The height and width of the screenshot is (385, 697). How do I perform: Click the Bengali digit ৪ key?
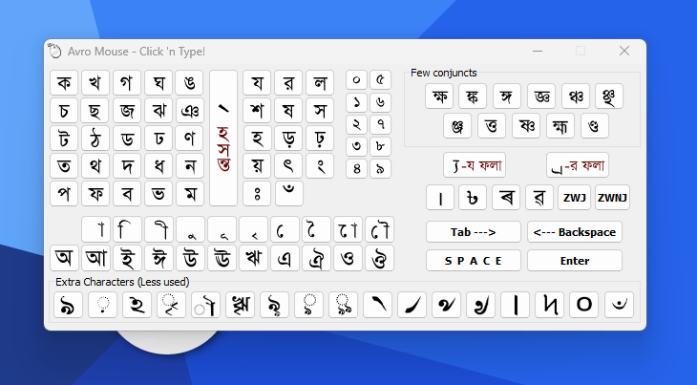(356, 168)
